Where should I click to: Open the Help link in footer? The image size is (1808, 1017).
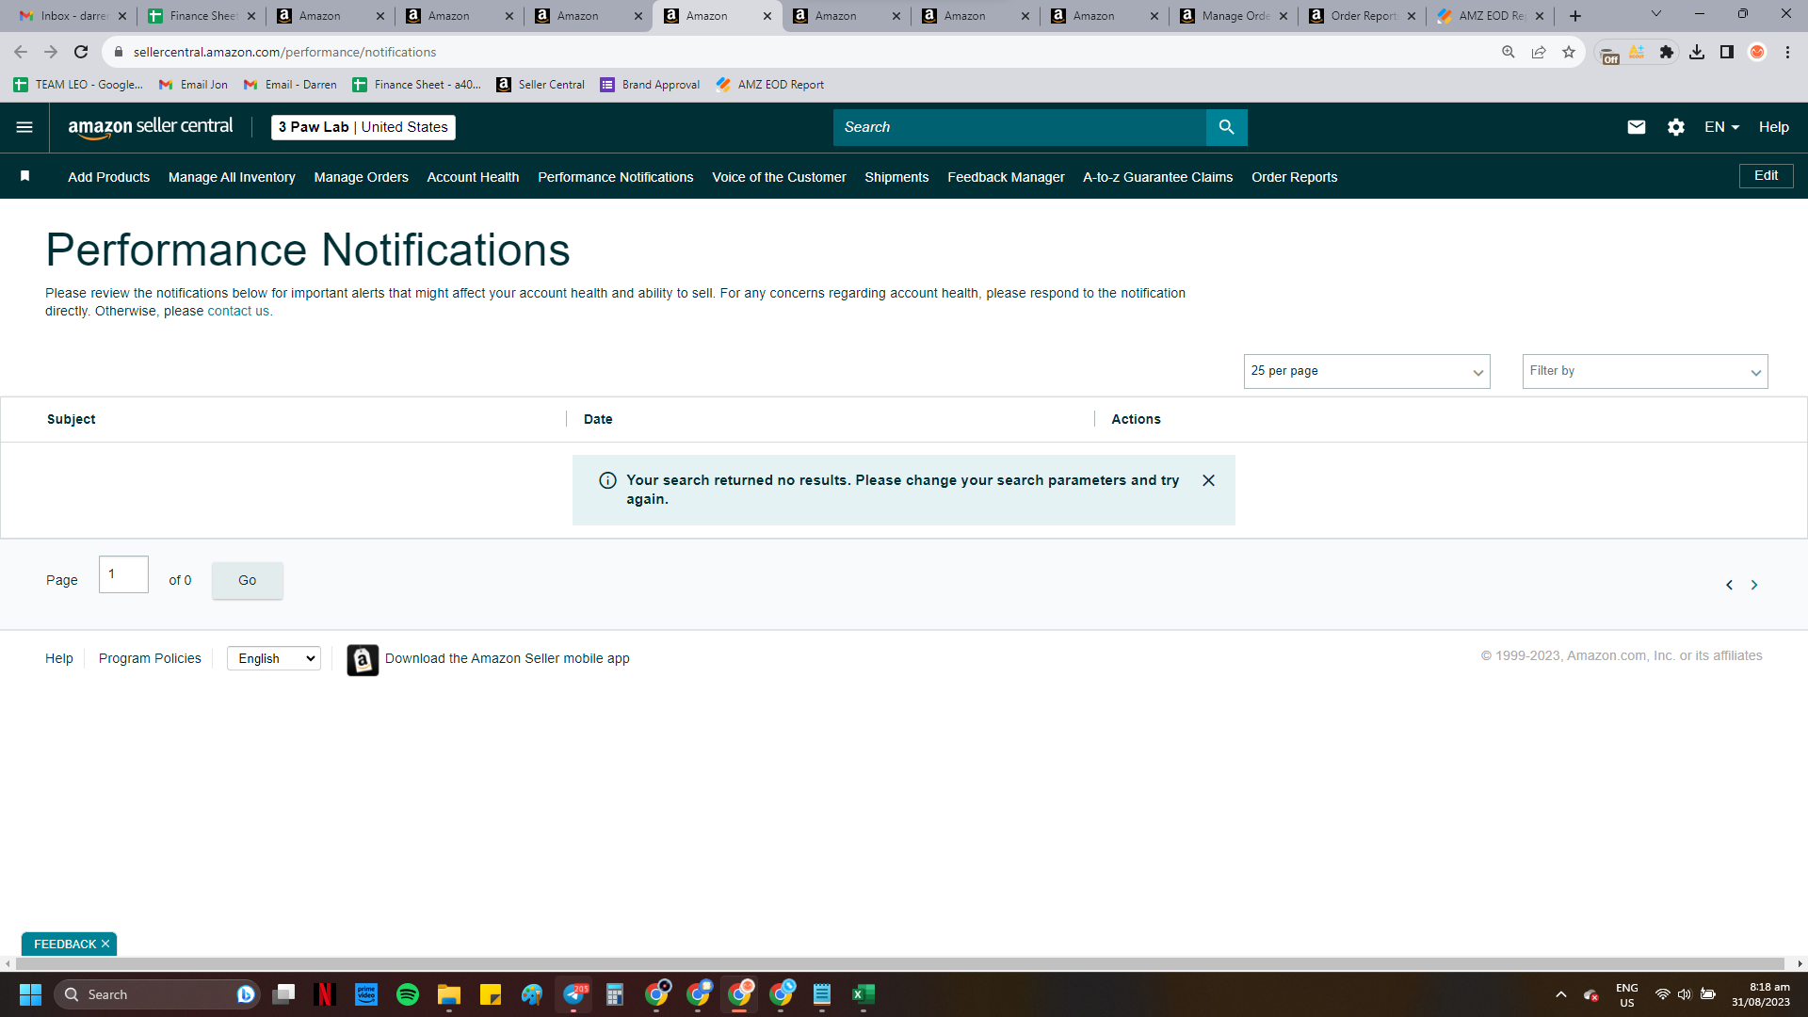58,658
